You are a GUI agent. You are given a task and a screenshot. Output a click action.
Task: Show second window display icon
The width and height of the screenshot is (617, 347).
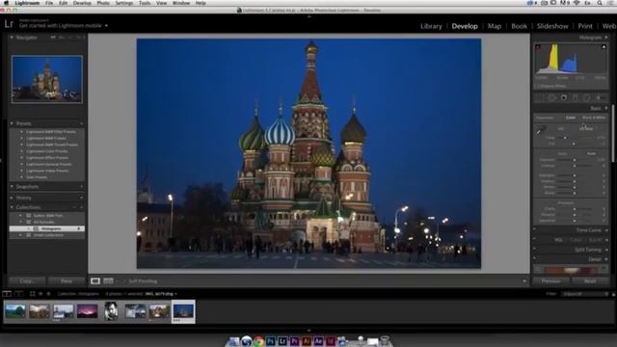pos(18,294)
